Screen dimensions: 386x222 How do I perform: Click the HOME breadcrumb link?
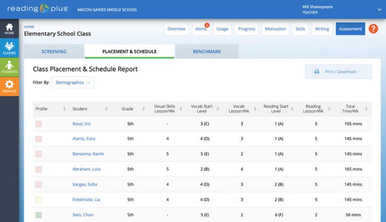click(x=29, y=27)
